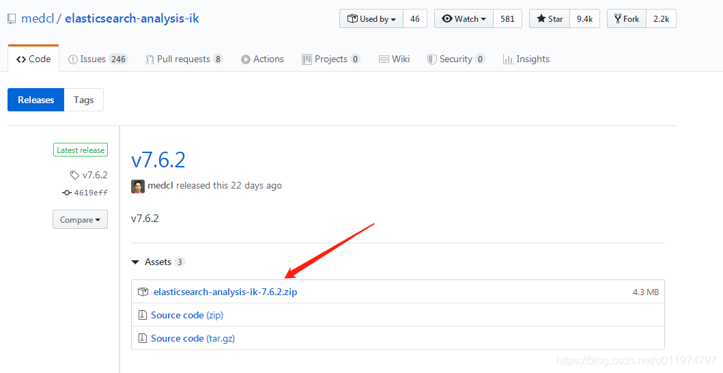This screenshot has height=373, width=723.
Task: Click the package icon beside the 7.6.2 zip
Action: 143,292
